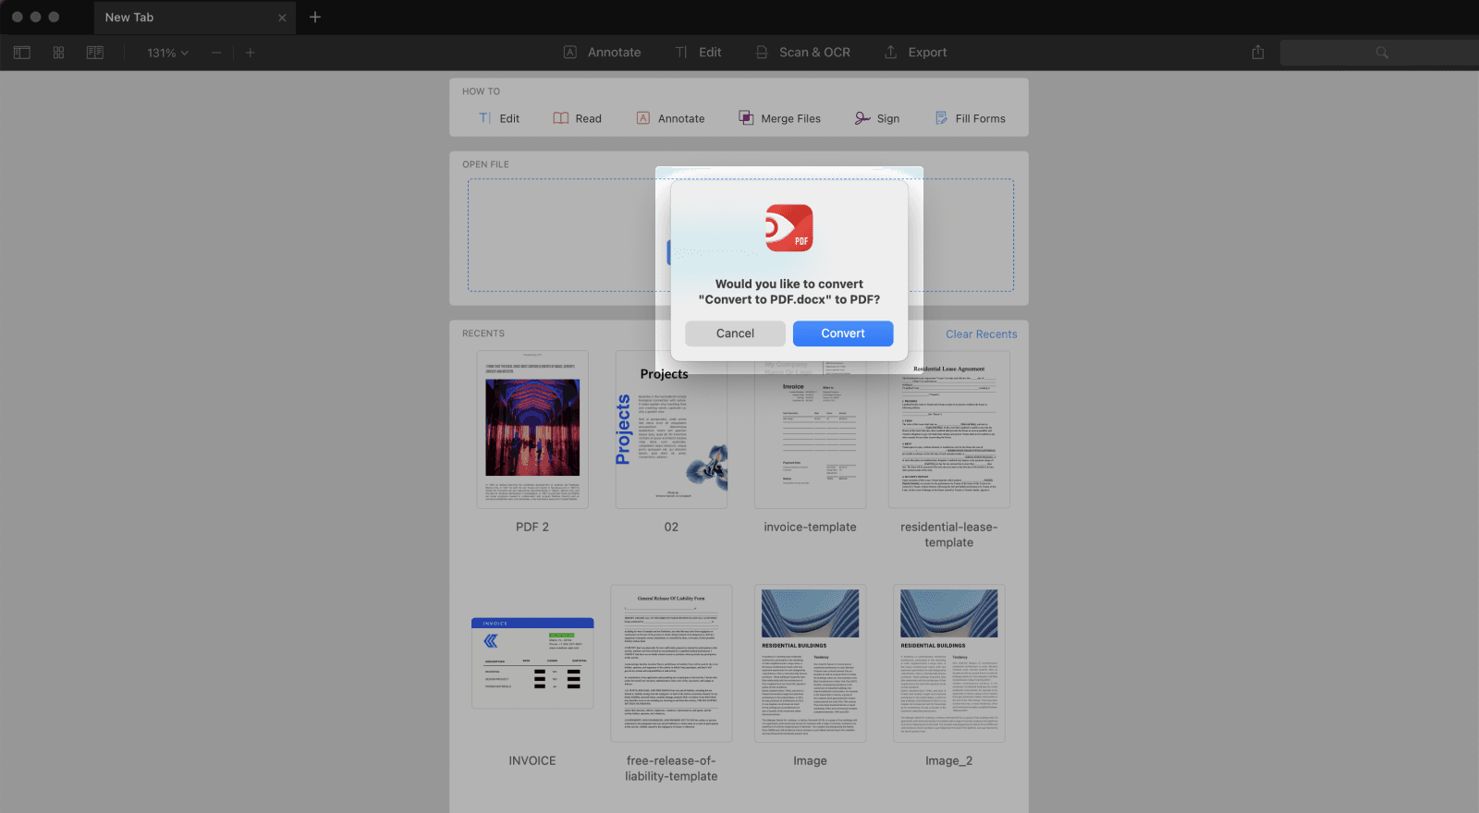
Task: Click the 'PDF 2' file name label
Action: [x=532, y=527]
